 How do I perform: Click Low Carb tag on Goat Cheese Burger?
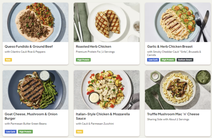[x=11, y=132]
